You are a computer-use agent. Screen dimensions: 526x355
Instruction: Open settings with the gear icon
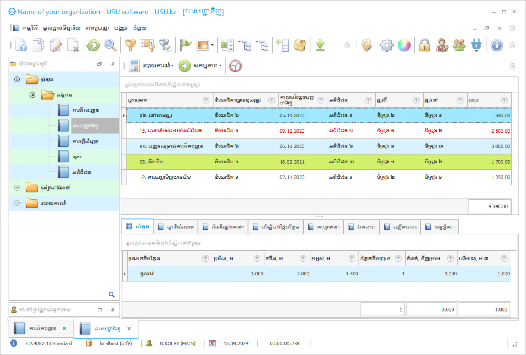pyautogui.click(x=387, y=45)
